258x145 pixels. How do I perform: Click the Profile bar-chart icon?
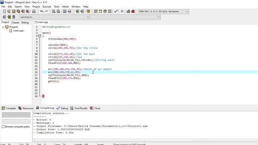[x=128, y=11]
